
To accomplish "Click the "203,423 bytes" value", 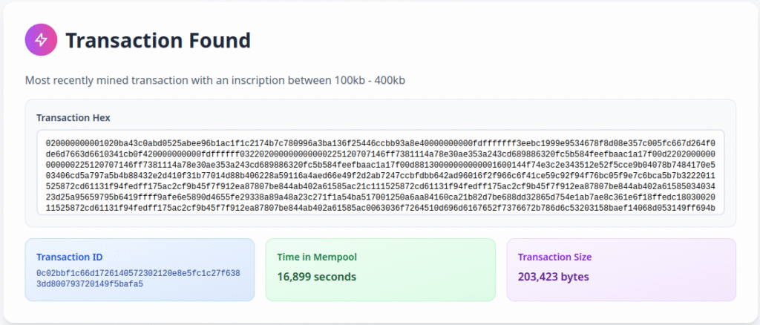I will pyautogui.click(x=553, y=277).
